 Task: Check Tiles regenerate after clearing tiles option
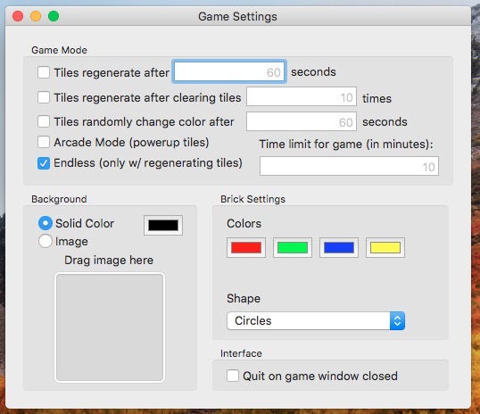click(x=44, y=97)
